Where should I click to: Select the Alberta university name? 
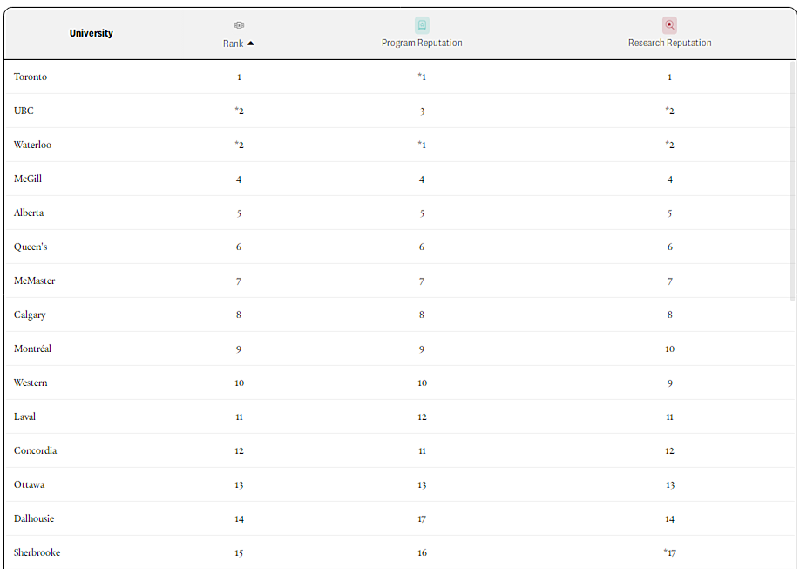(x=29, y=213)
